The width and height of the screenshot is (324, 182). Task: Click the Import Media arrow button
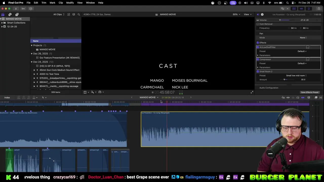point(16,9)
